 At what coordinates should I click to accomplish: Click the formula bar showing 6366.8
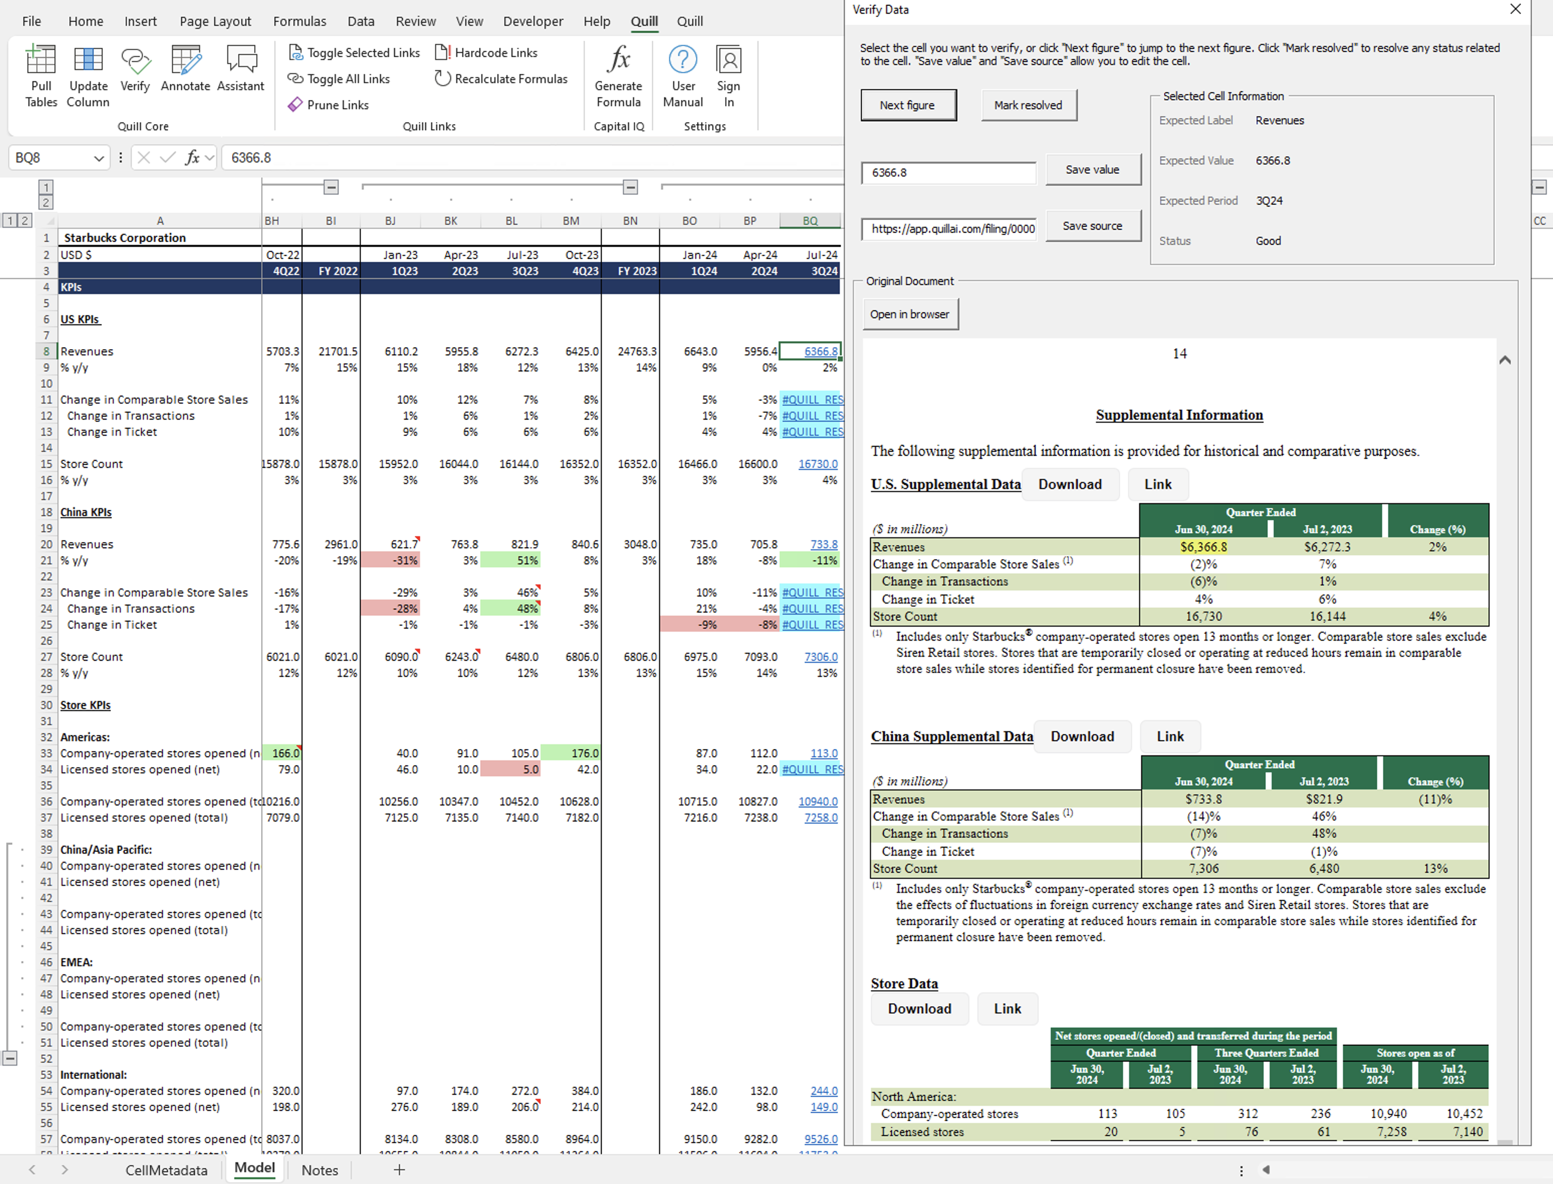[532, 158]
